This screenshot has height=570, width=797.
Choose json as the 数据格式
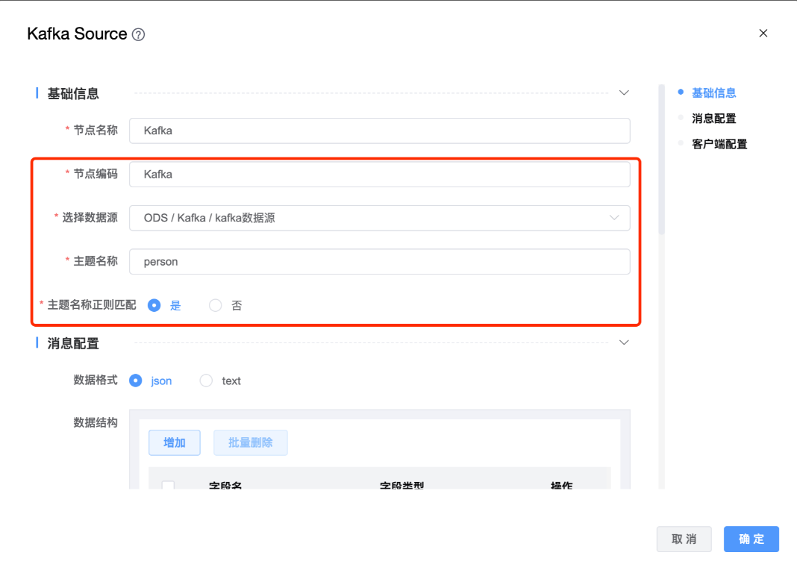tap(136, 380)
